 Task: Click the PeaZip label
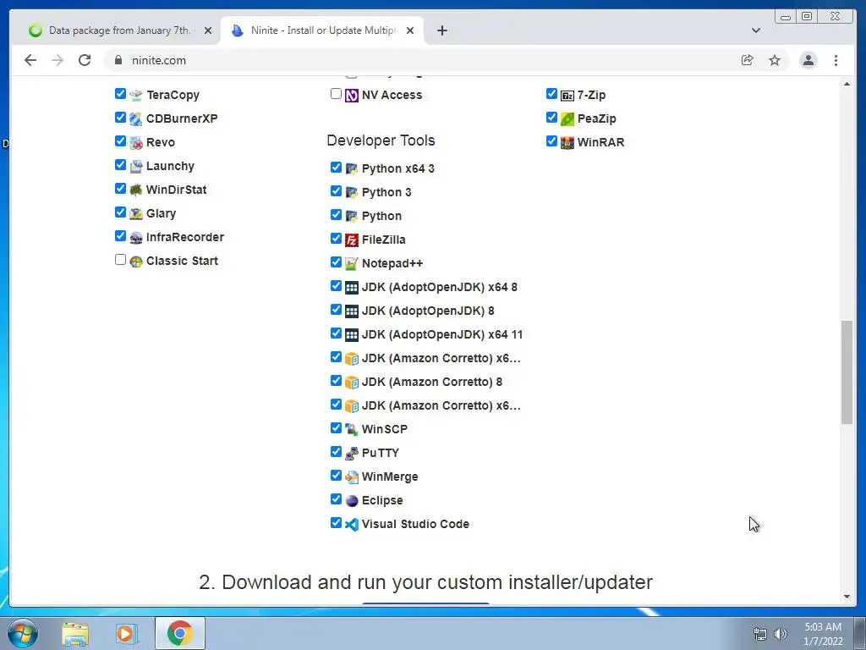pyautogui.click(x=596, y=118)
